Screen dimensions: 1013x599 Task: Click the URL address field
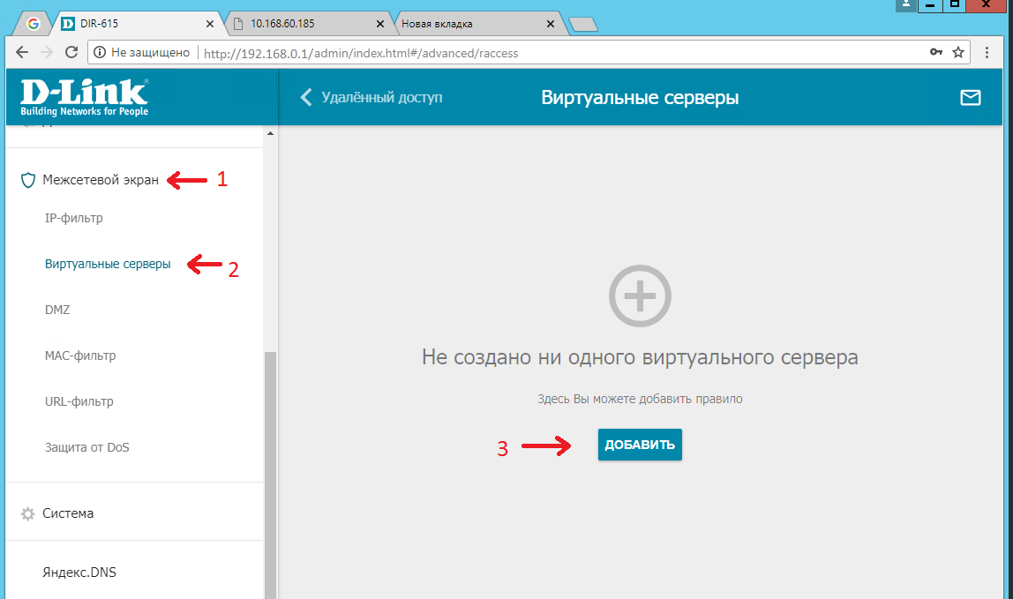tap(562, 53)
